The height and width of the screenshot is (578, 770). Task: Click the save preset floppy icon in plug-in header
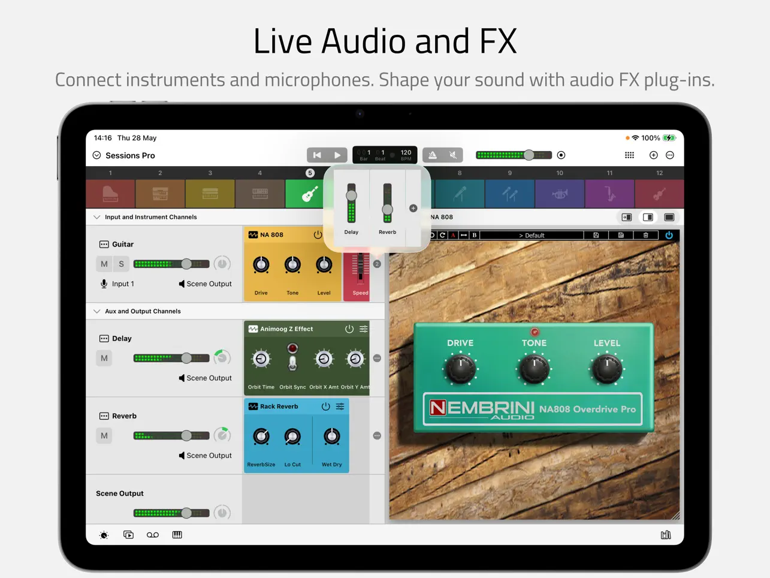[x=596, y=235]
